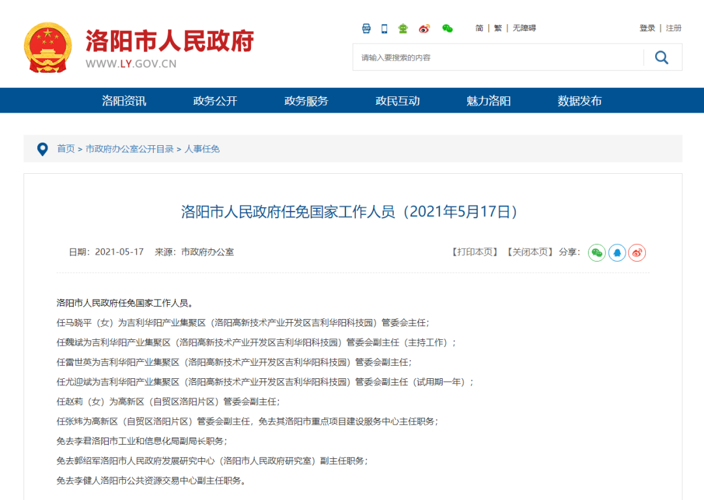Switch to simplified Chinese 简
704x500 pixels.
tap(479, 28)
